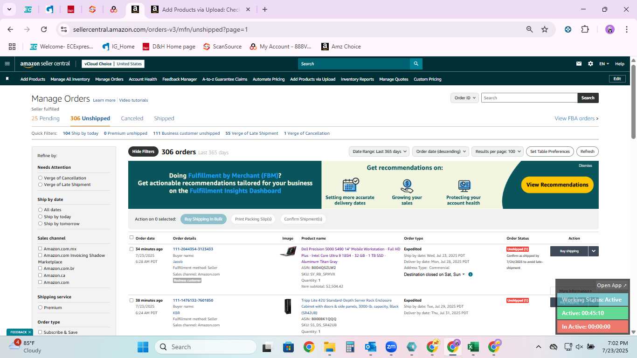Click the View Recommendations button
The width and height of the screenshot is (637, 358).
pos(557,185)
